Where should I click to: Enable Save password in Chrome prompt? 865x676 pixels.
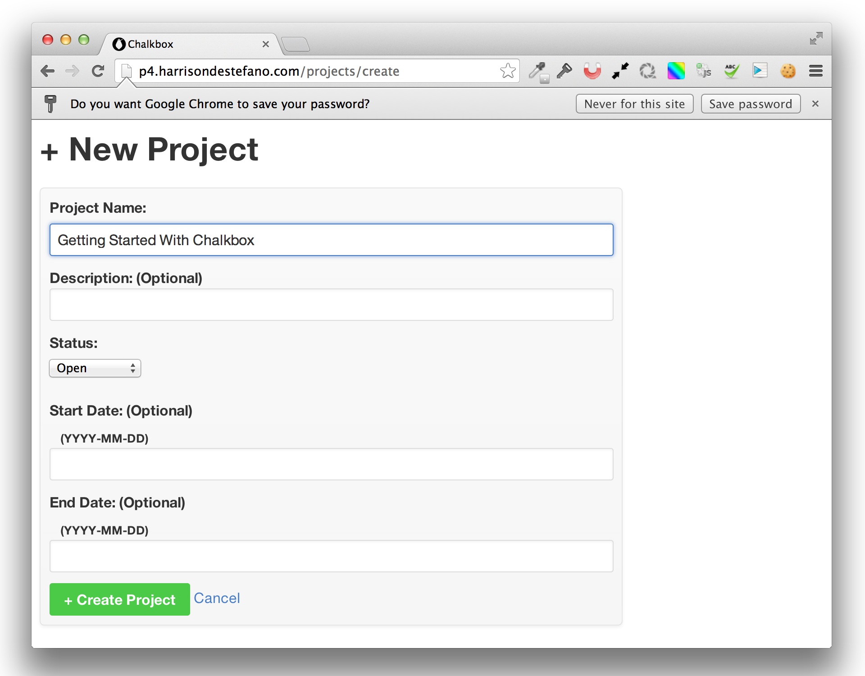[751, 104]
